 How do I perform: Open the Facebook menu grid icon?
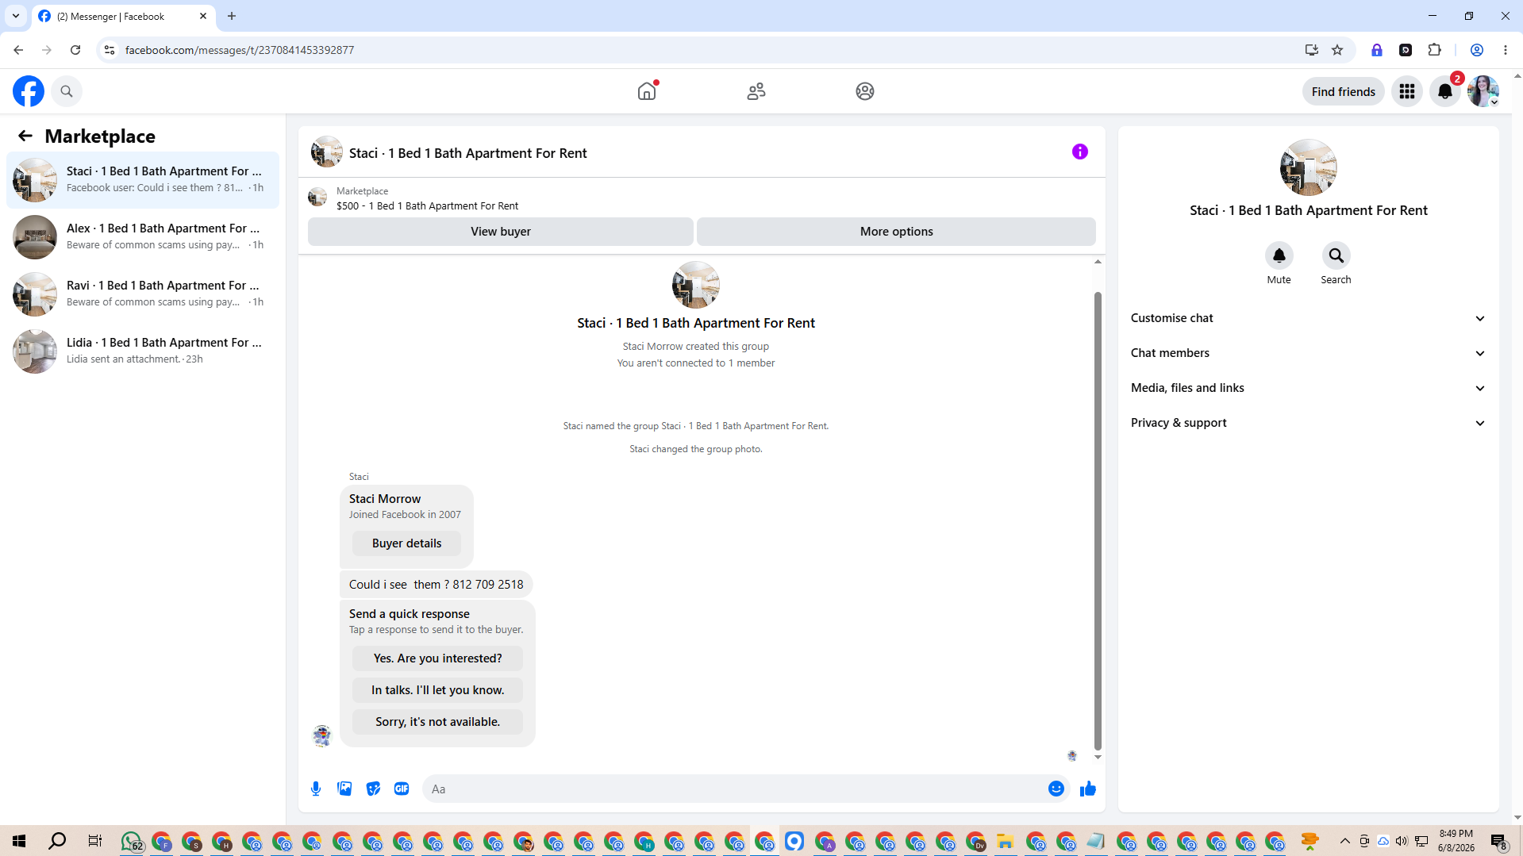point(1407,91)
